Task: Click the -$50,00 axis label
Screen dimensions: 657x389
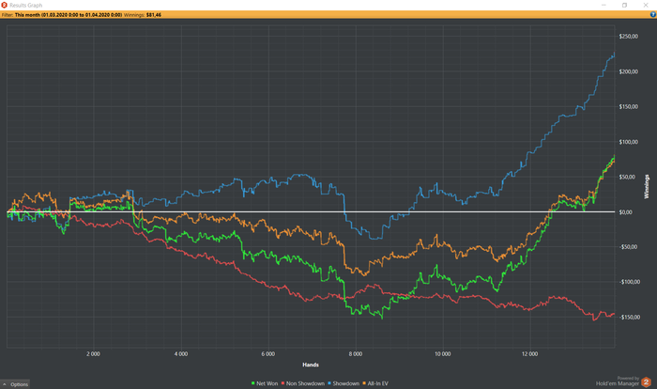Action: [628, 247]
